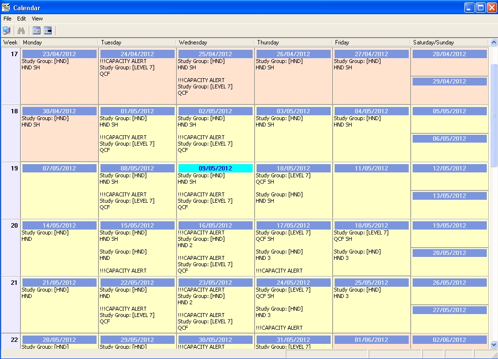Image resolution: width=498 pixels, height=359 pixels.
Task: Select the date header 07/05/2012
Action: pyautogui.click(x=60, y=168)
